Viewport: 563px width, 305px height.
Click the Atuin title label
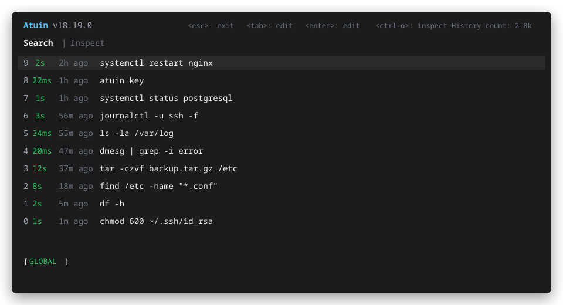[36, 25]
